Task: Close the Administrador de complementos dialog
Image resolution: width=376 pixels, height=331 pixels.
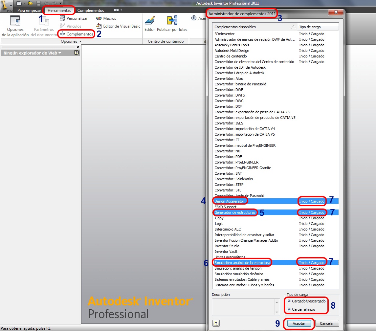Action: (x=336, y=12)
